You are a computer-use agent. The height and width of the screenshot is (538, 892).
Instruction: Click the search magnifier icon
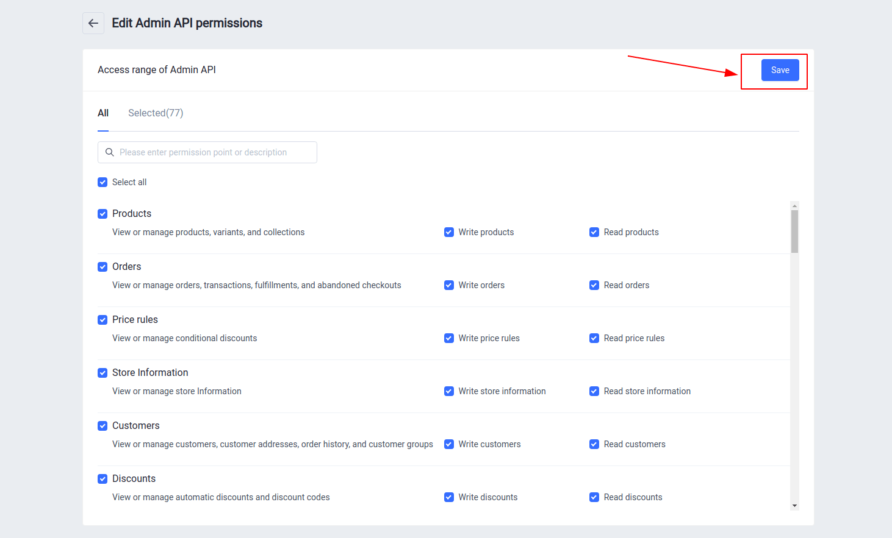pyautogui.click(x=110, y=152)
